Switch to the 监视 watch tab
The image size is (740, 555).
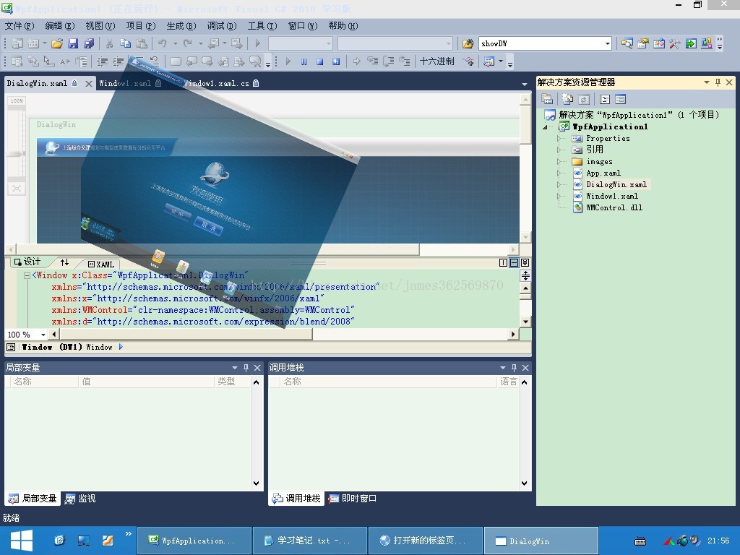pos(80,499)
